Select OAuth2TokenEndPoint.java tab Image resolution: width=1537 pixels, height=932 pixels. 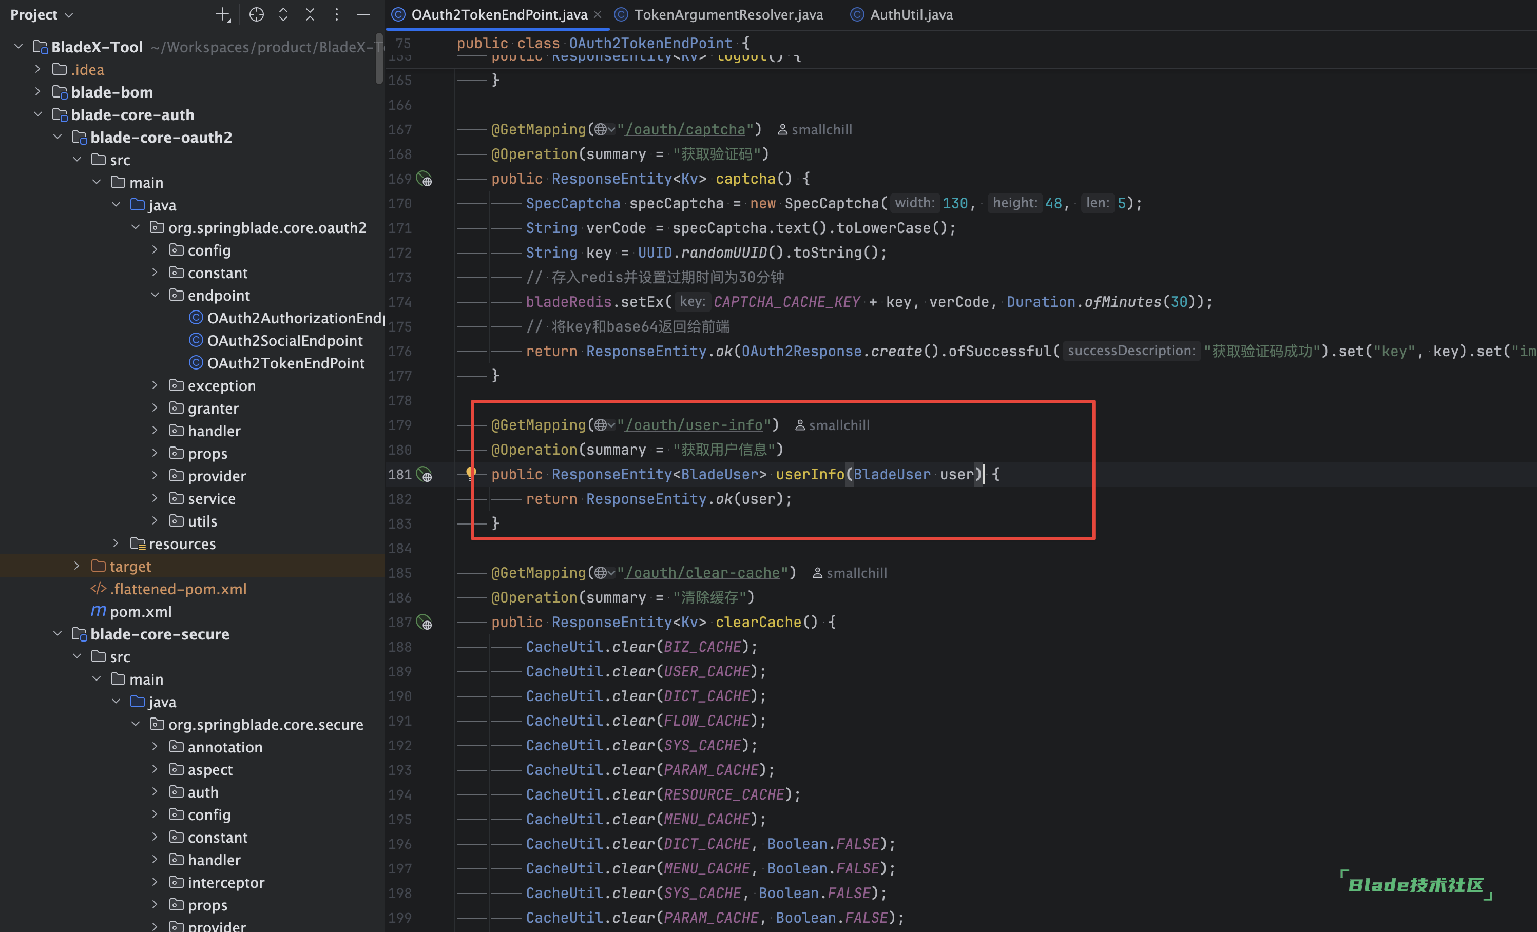point(498,15)
